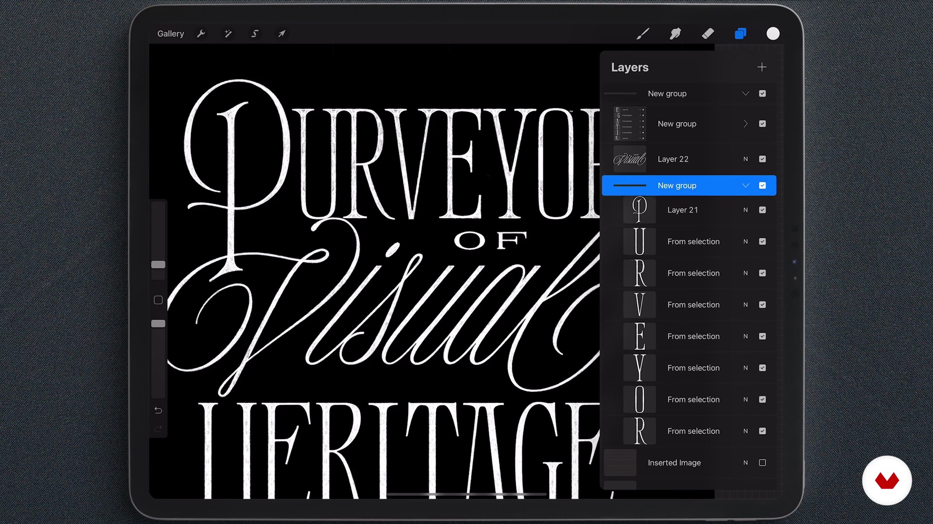Click the red logo badge
Image resolution: width=933 pixels, height=524 pixels.
887,480
